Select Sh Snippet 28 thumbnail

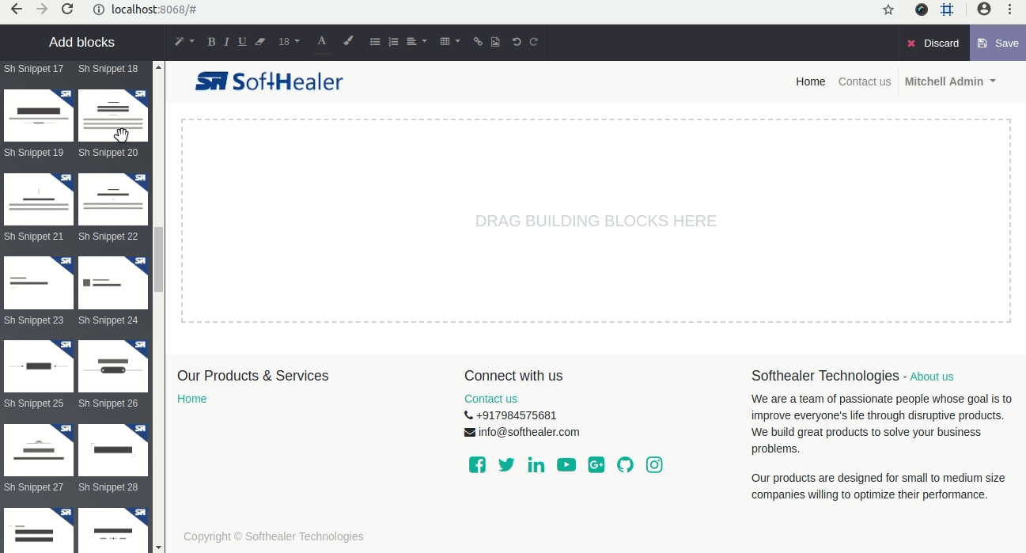tap(113, 450)
